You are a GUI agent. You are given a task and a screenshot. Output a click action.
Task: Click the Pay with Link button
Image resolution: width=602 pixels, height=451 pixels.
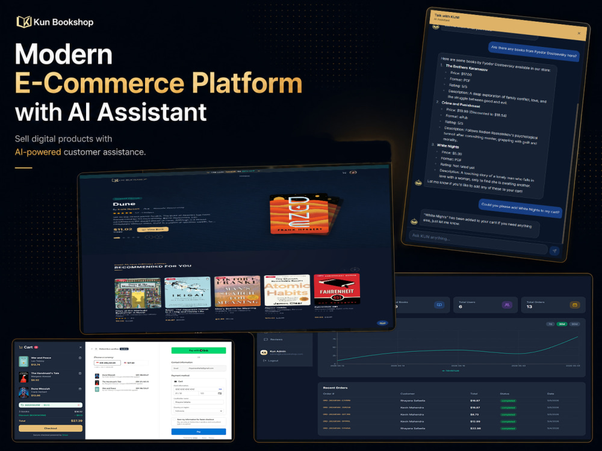click(x=199, y=351)
